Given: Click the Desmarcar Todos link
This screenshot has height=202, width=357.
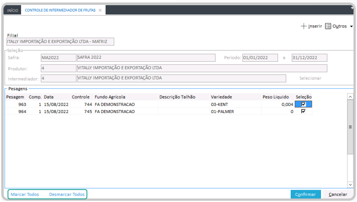Looking at the screenshot, I should (x=67, y=194).
